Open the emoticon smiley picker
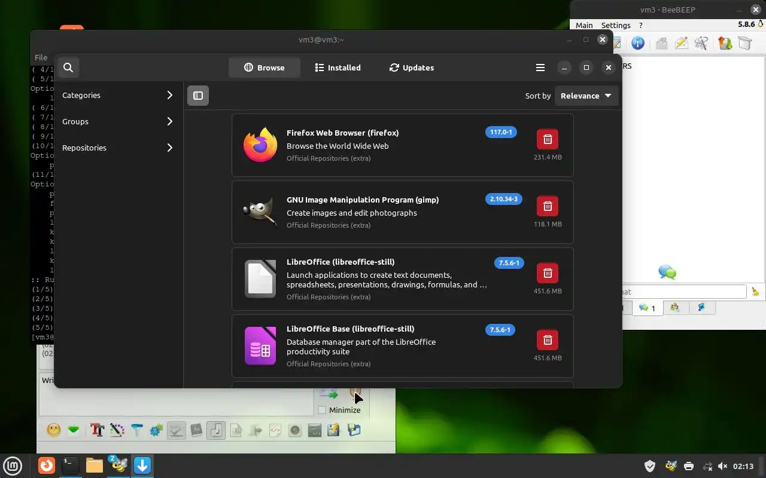This screenshot has height=478, width=766. click(54, 430)
